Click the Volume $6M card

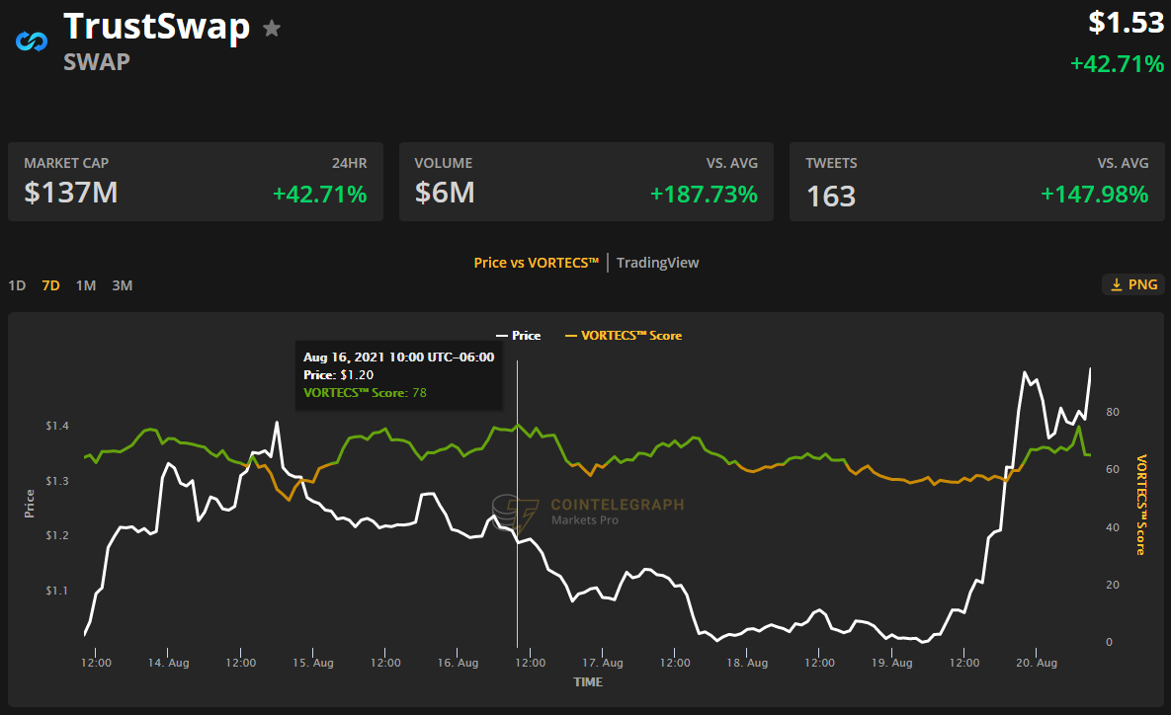[x=586, y=182]
